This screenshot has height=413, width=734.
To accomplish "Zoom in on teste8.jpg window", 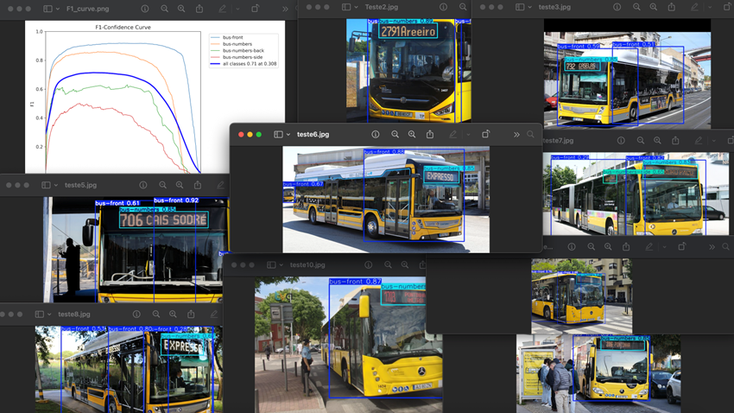I will tap(173, 315).
